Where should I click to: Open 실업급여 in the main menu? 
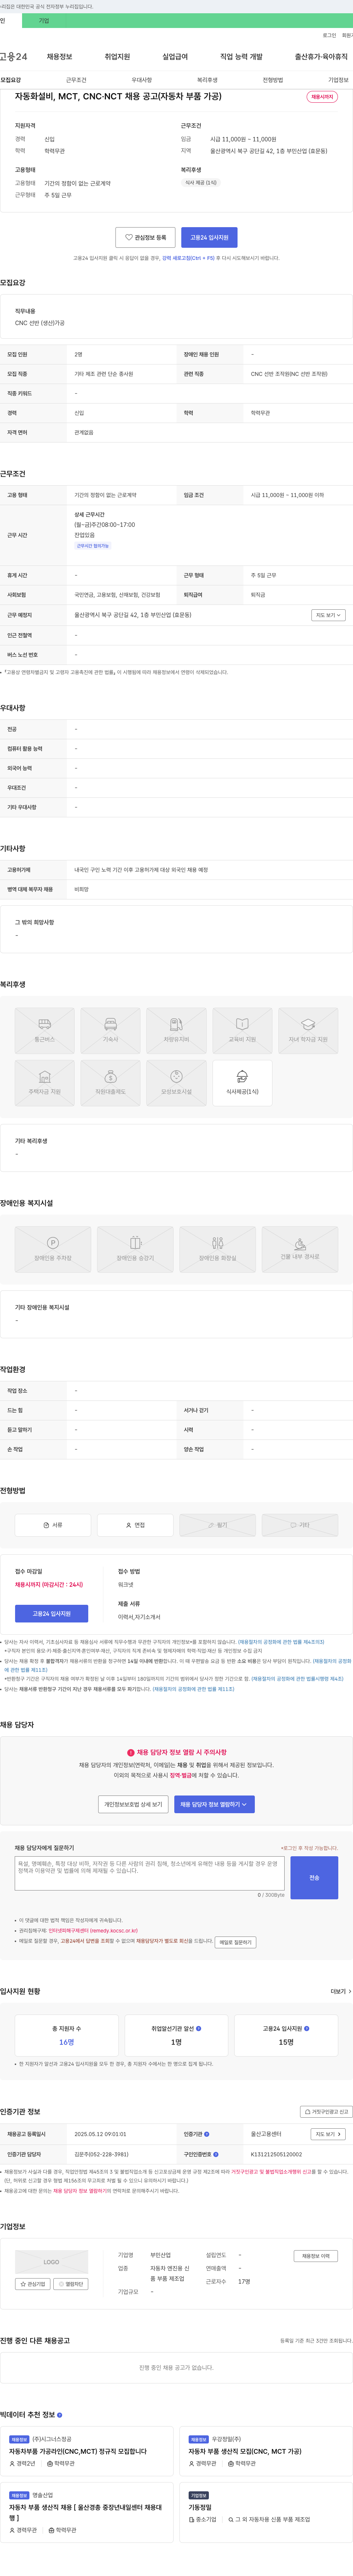pos(175,57)
